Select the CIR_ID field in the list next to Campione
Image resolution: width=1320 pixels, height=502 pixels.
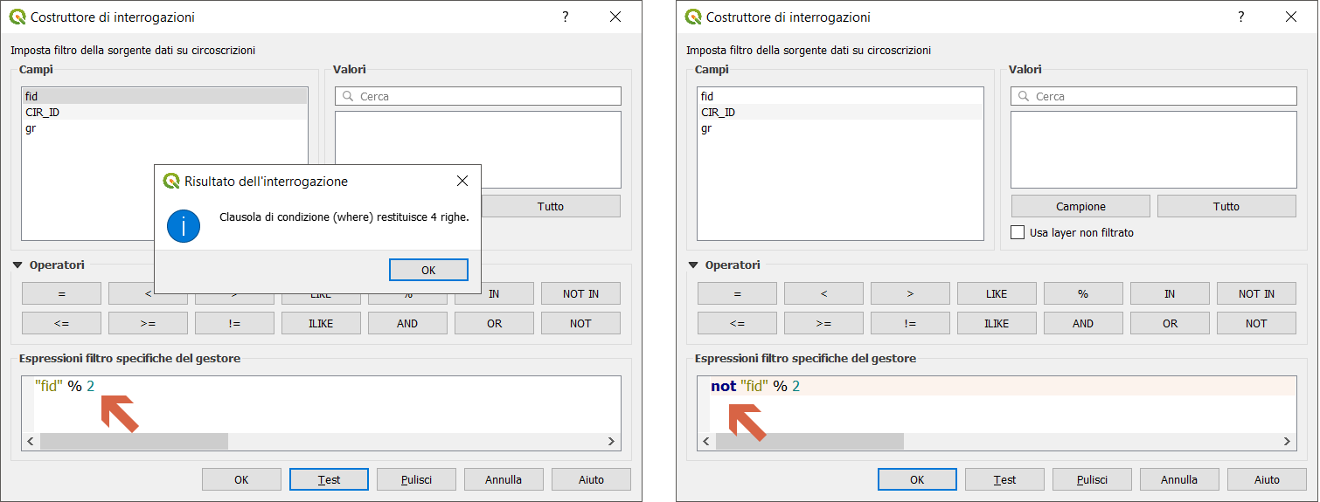(719, 113)
